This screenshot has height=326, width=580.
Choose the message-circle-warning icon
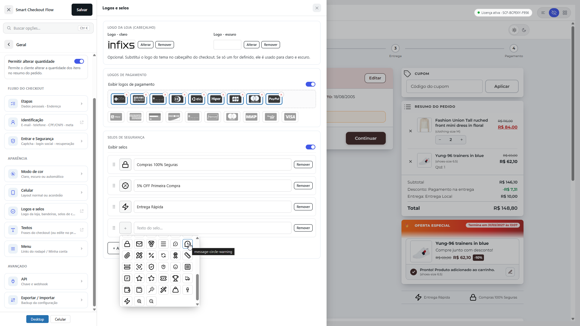click(x=188, y=244)
